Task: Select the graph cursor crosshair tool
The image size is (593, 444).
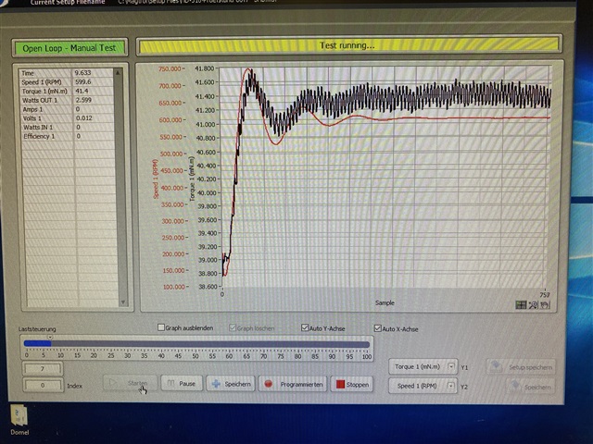Action: [x=521, y=304]
